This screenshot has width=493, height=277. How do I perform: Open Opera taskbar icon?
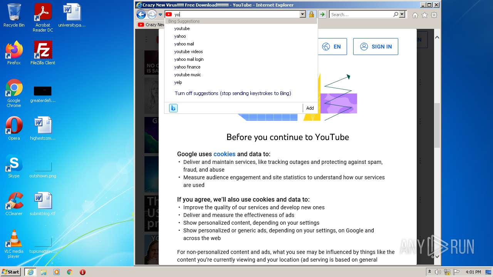point(82,272)
